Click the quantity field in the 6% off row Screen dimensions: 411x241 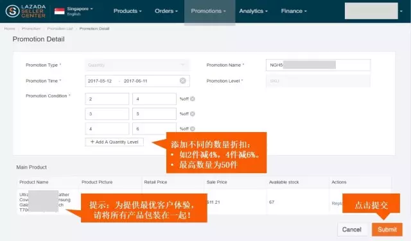click(107, 129)
